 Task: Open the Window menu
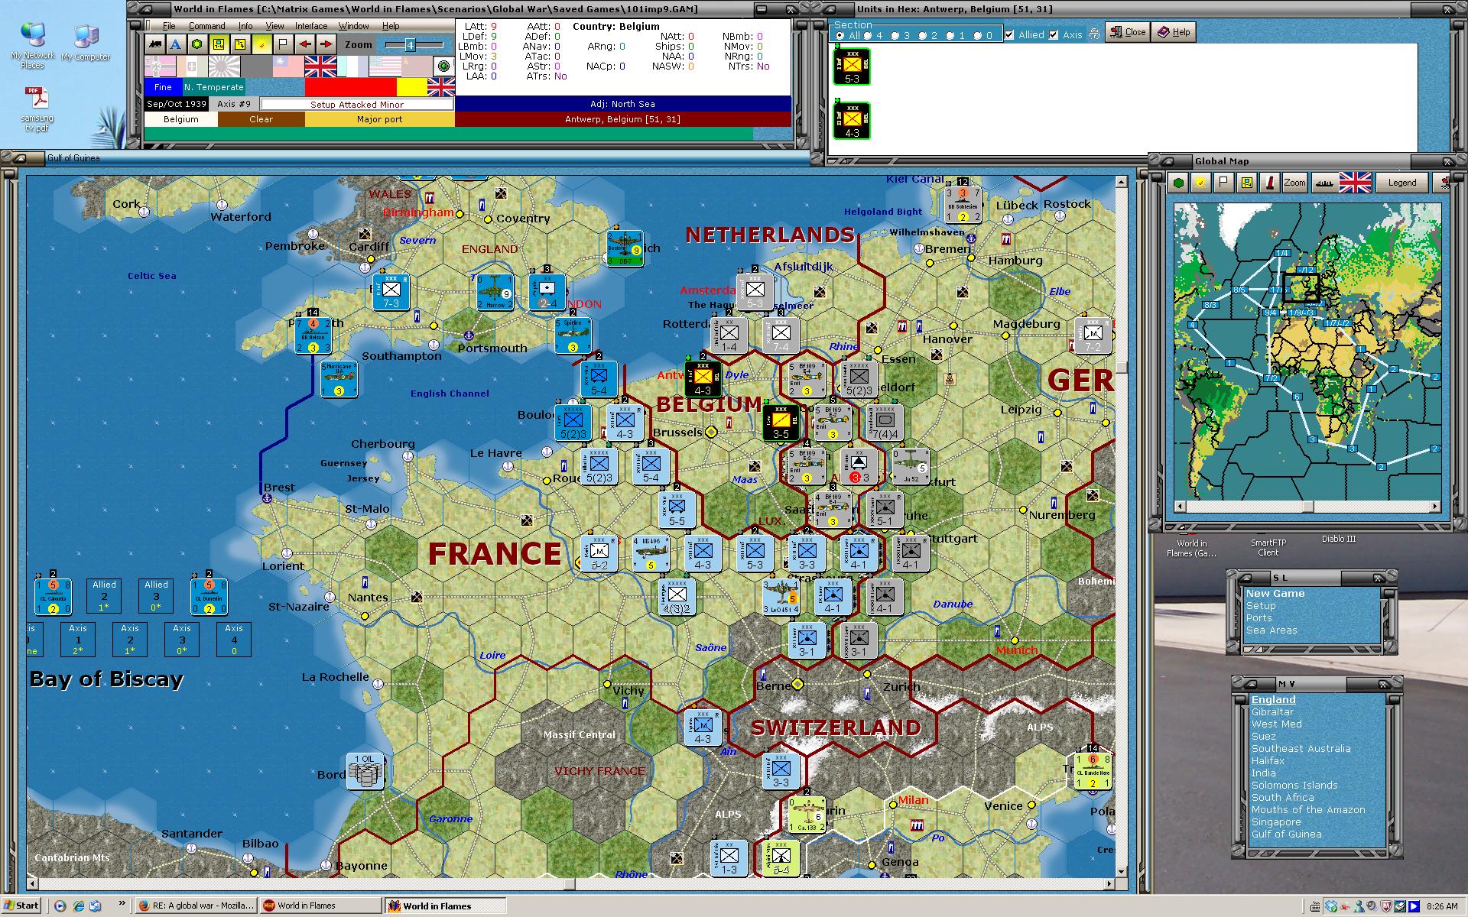(354, 26)
